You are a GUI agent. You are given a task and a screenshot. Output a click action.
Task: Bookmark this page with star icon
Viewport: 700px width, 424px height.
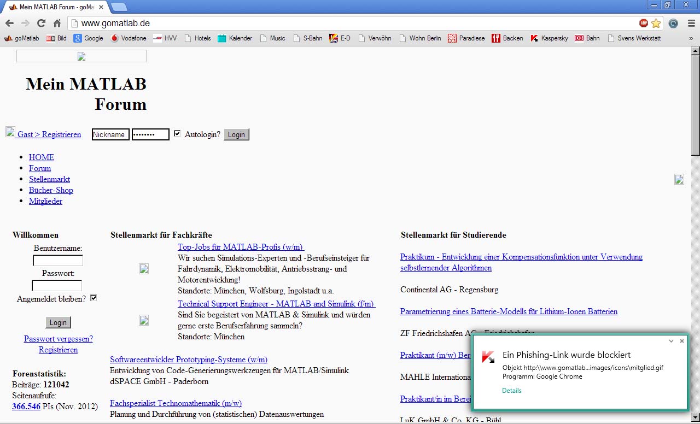coord(656,23)
